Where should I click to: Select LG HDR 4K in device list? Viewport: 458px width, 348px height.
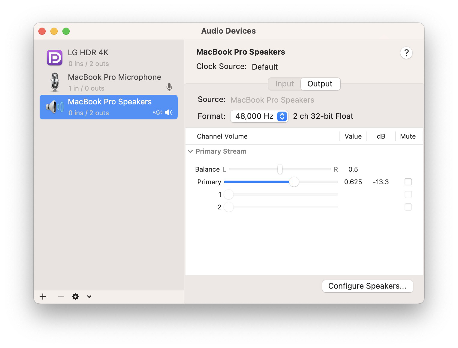(x=109, y=58)
